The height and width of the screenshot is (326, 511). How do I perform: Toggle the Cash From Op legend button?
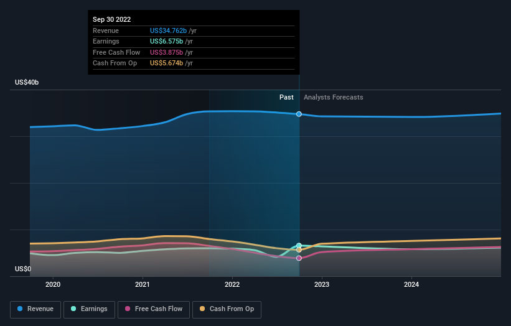click(227, 309)
